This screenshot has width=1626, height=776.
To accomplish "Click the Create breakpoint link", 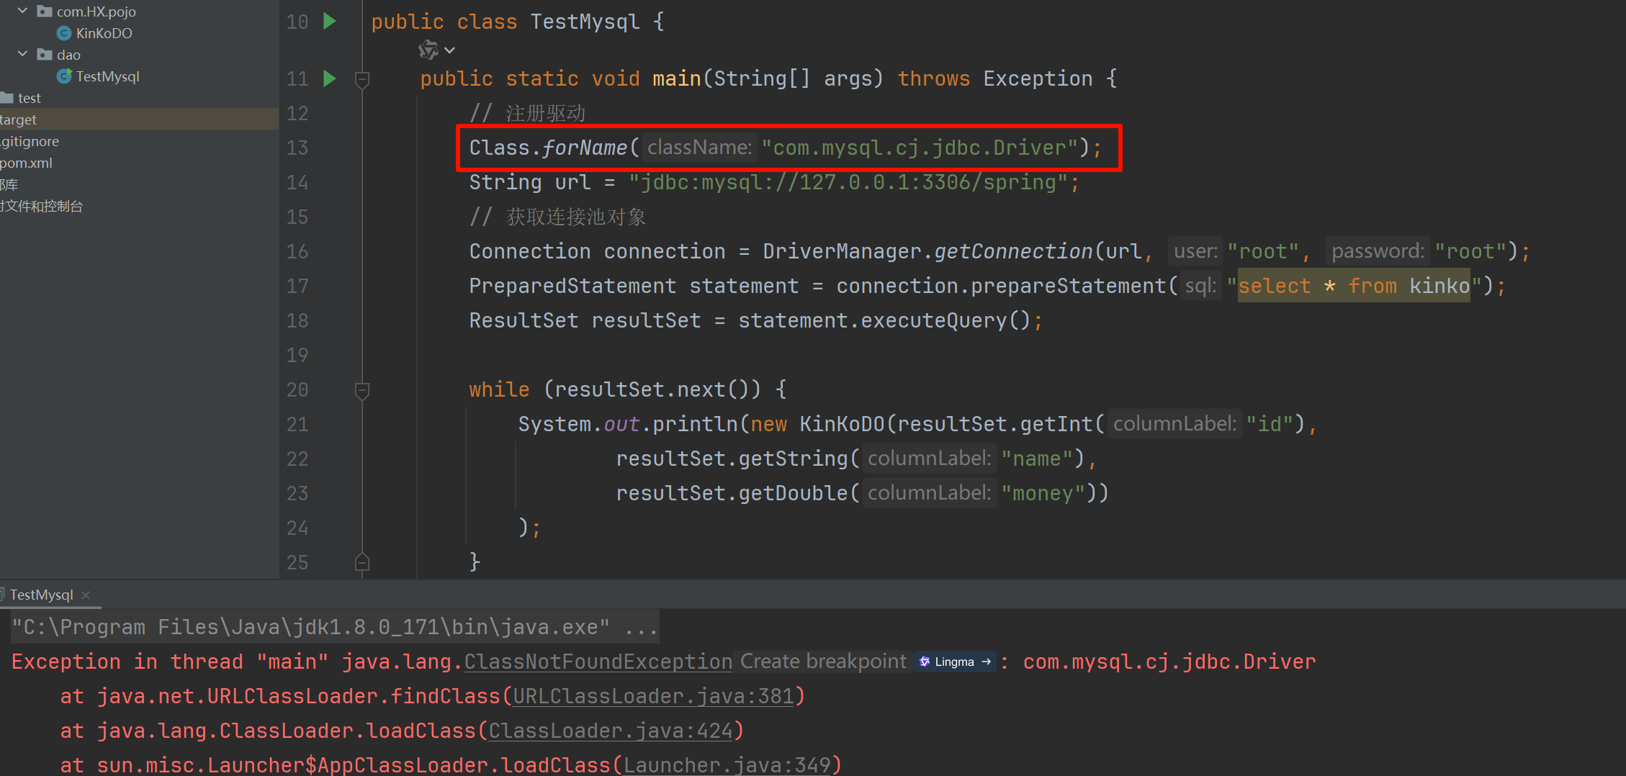I will [x=822, y=661].
